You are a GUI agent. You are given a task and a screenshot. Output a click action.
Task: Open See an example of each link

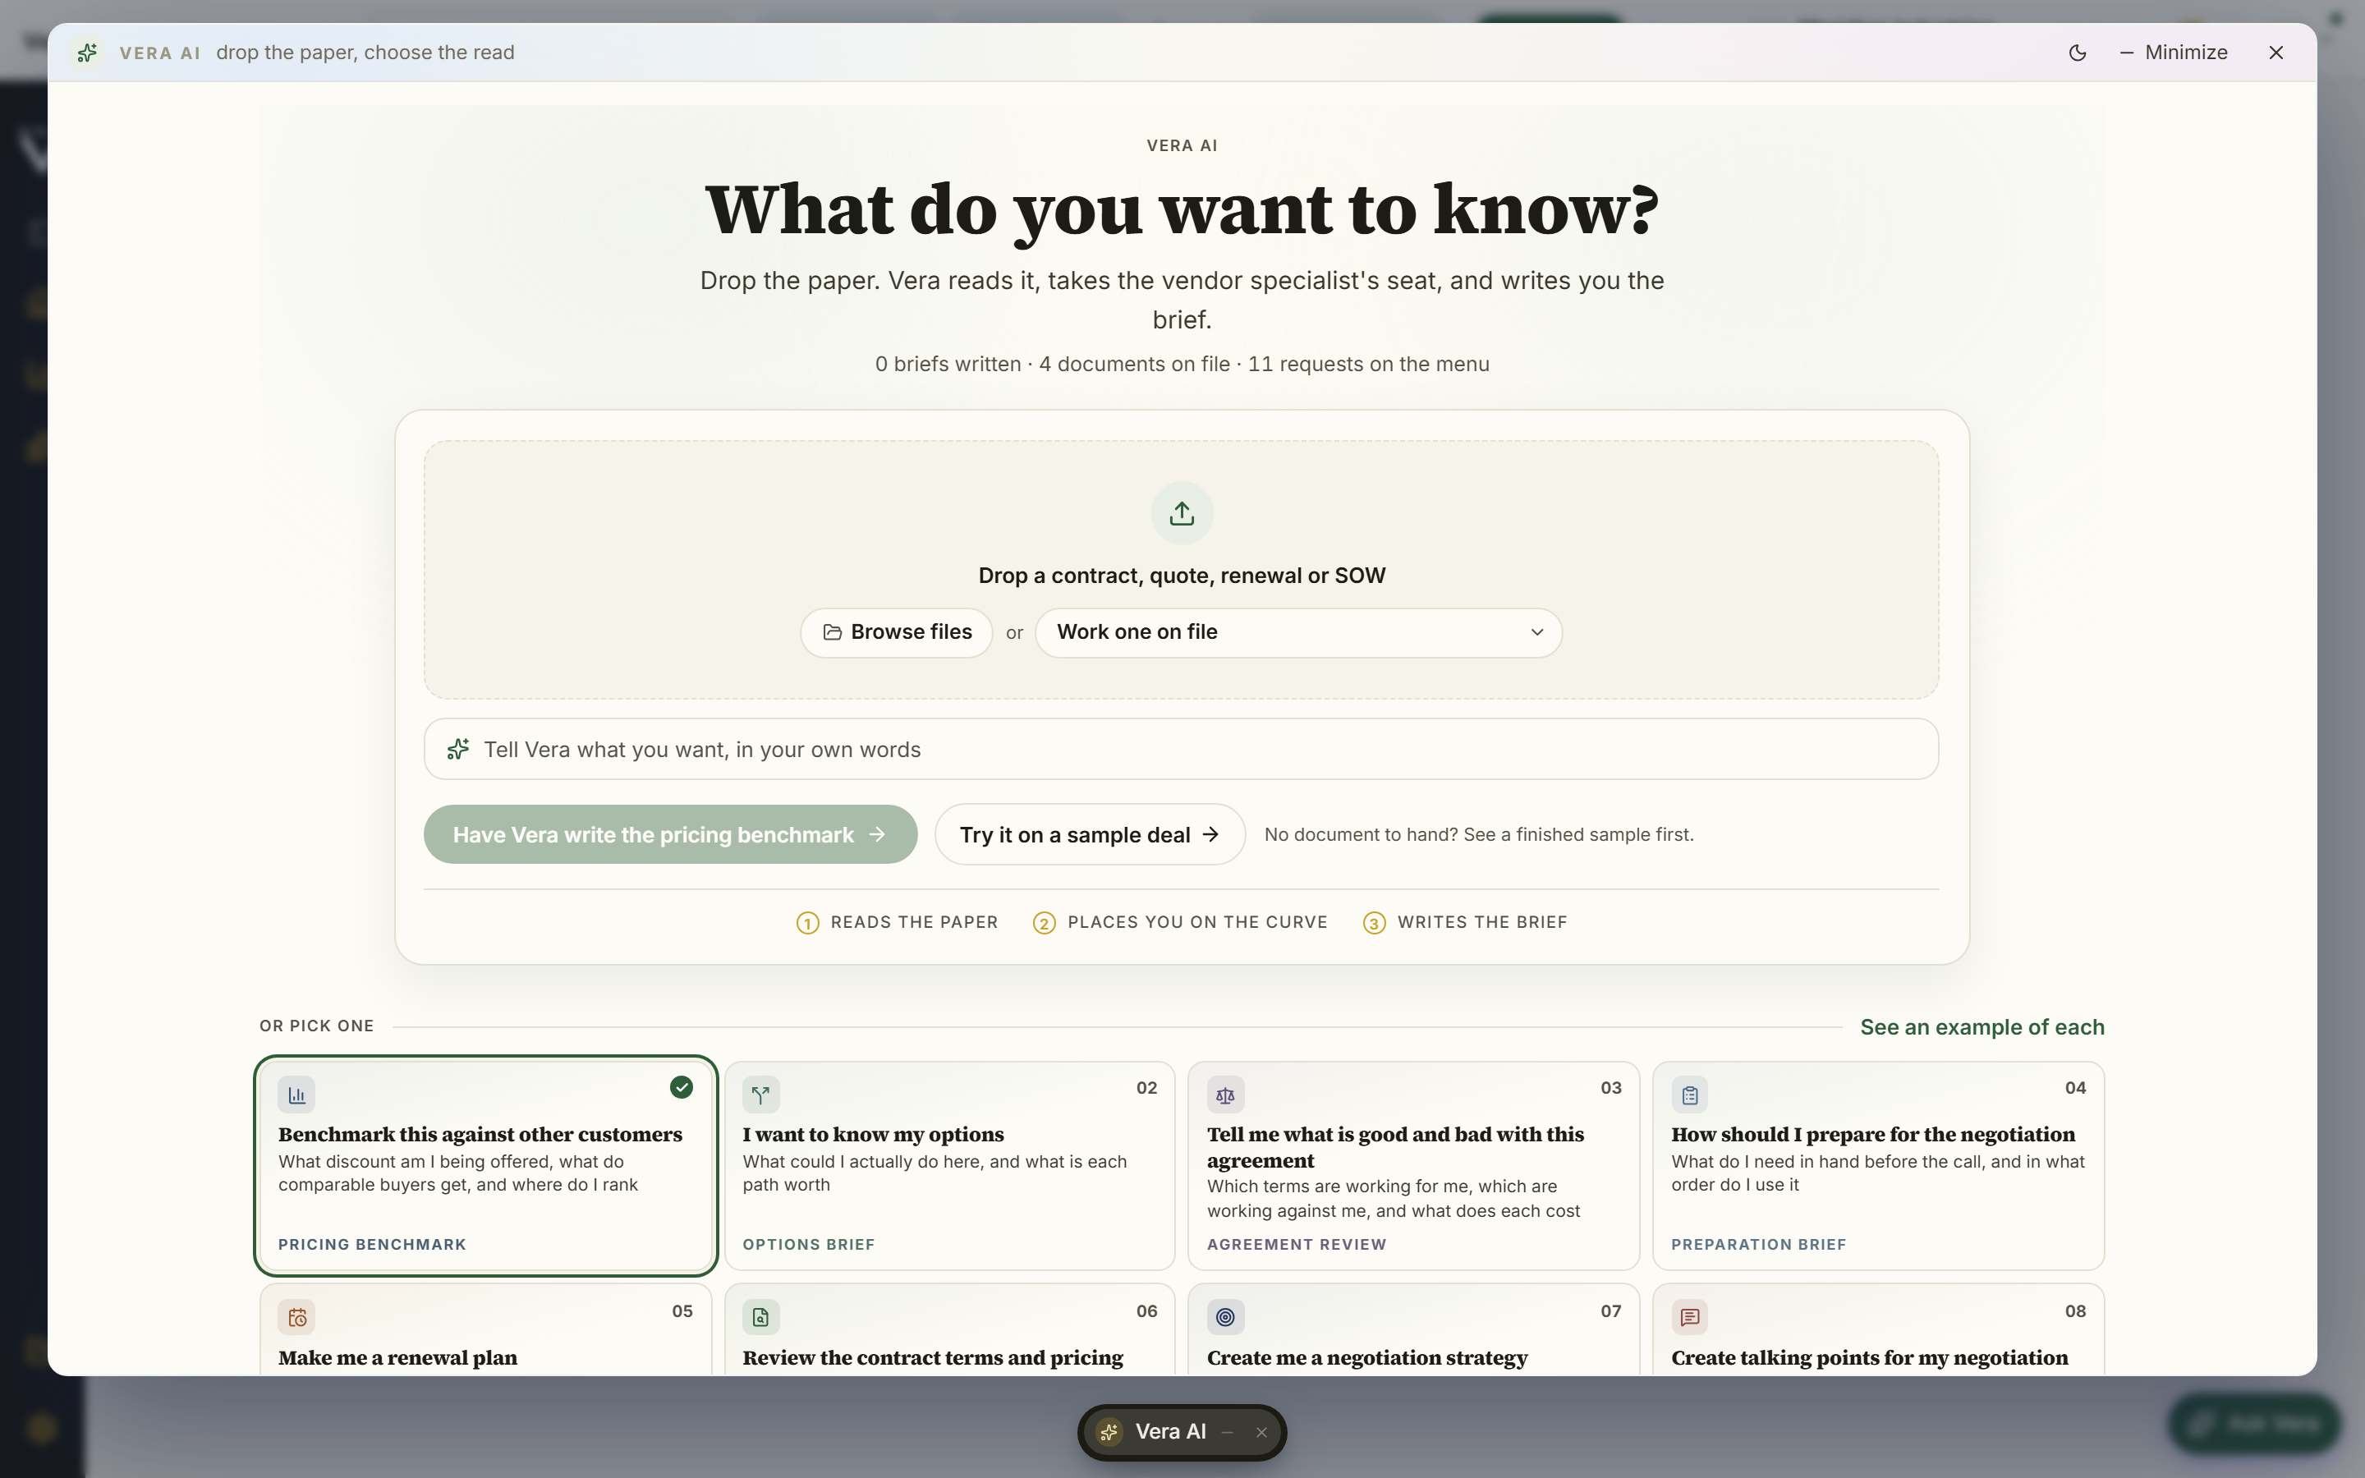(x=1982, y=1027)
